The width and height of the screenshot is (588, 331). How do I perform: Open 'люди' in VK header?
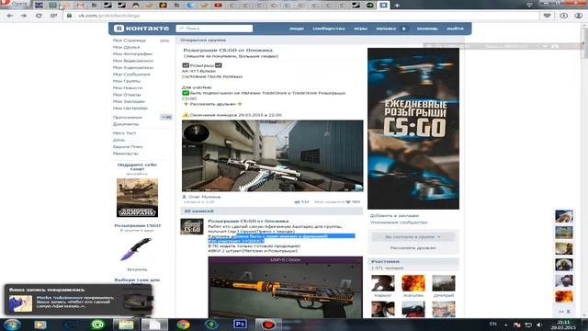[296, 29]
